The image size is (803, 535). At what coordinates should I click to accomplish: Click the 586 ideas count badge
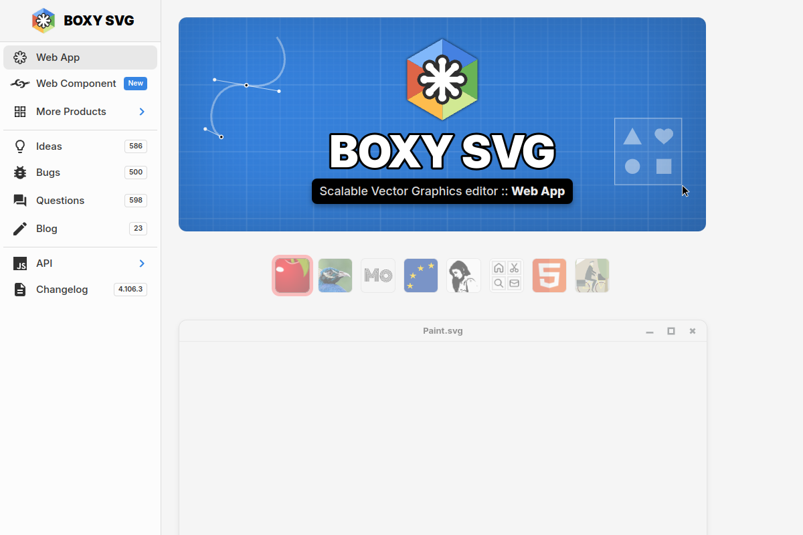coord(136,146)
